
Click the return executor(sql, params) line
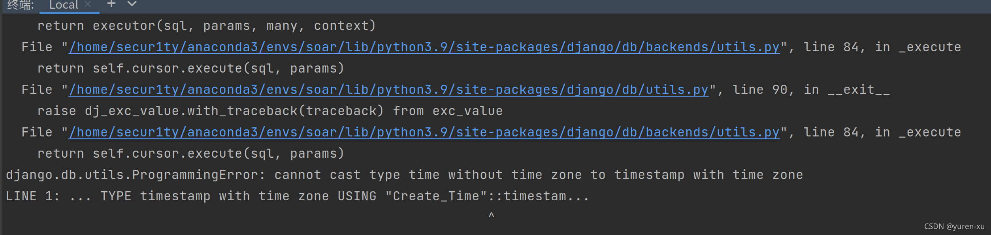point(205,25)
